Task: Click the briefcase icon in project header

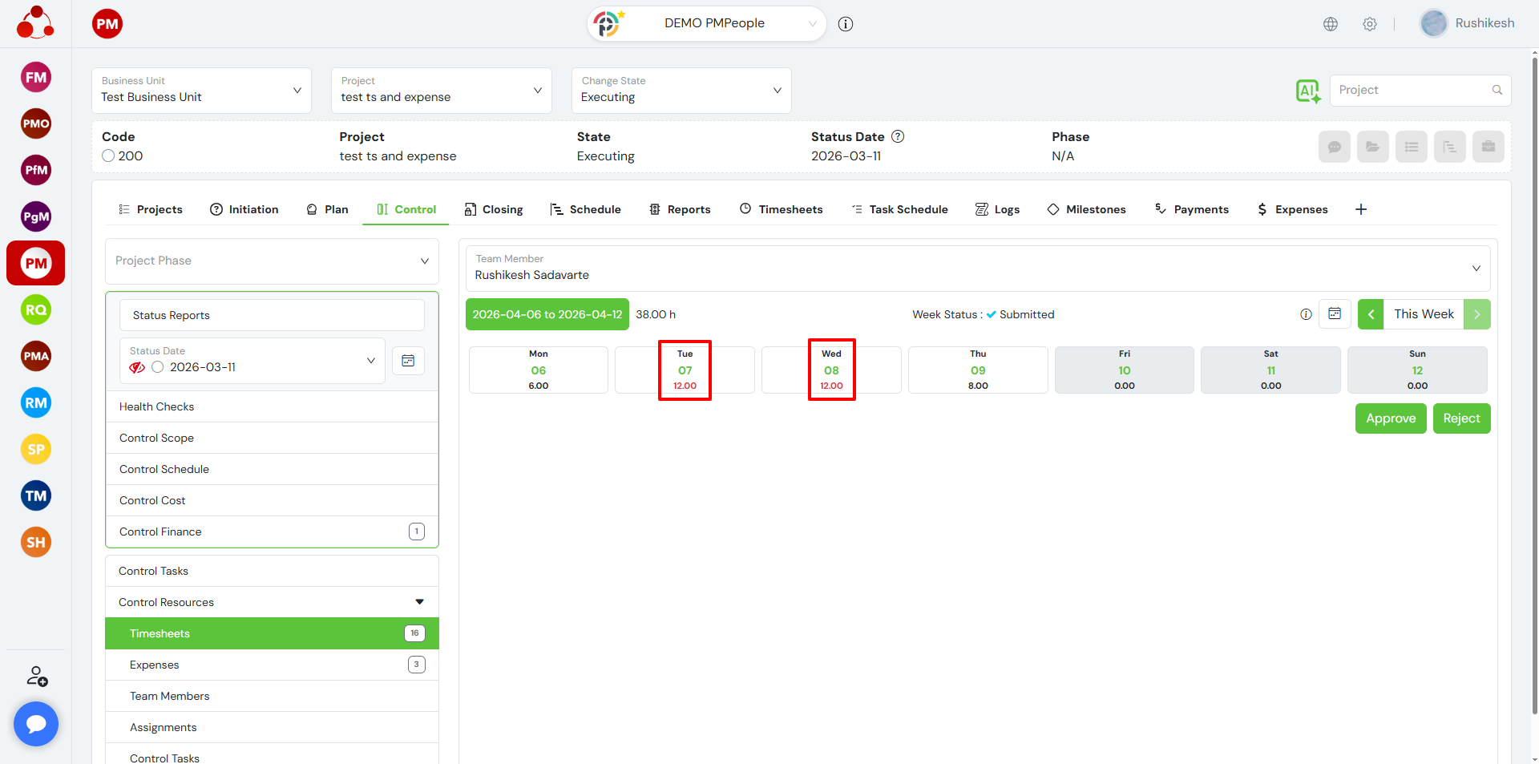Action: (1488, 147)
